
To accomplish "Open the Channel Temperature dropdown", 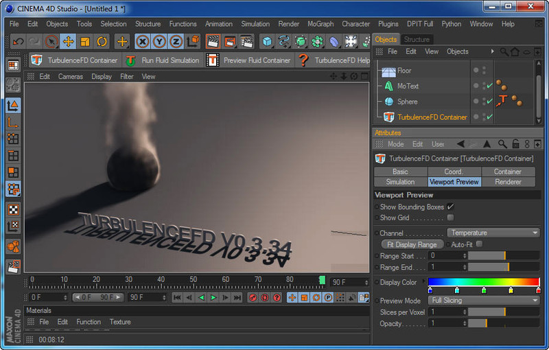I will click(493, 233).
